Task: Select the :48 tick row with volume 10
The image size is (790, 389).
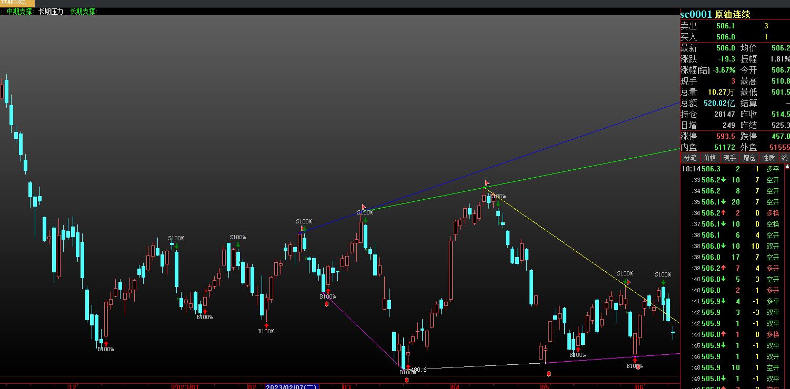Action: (x=733, y=367)
